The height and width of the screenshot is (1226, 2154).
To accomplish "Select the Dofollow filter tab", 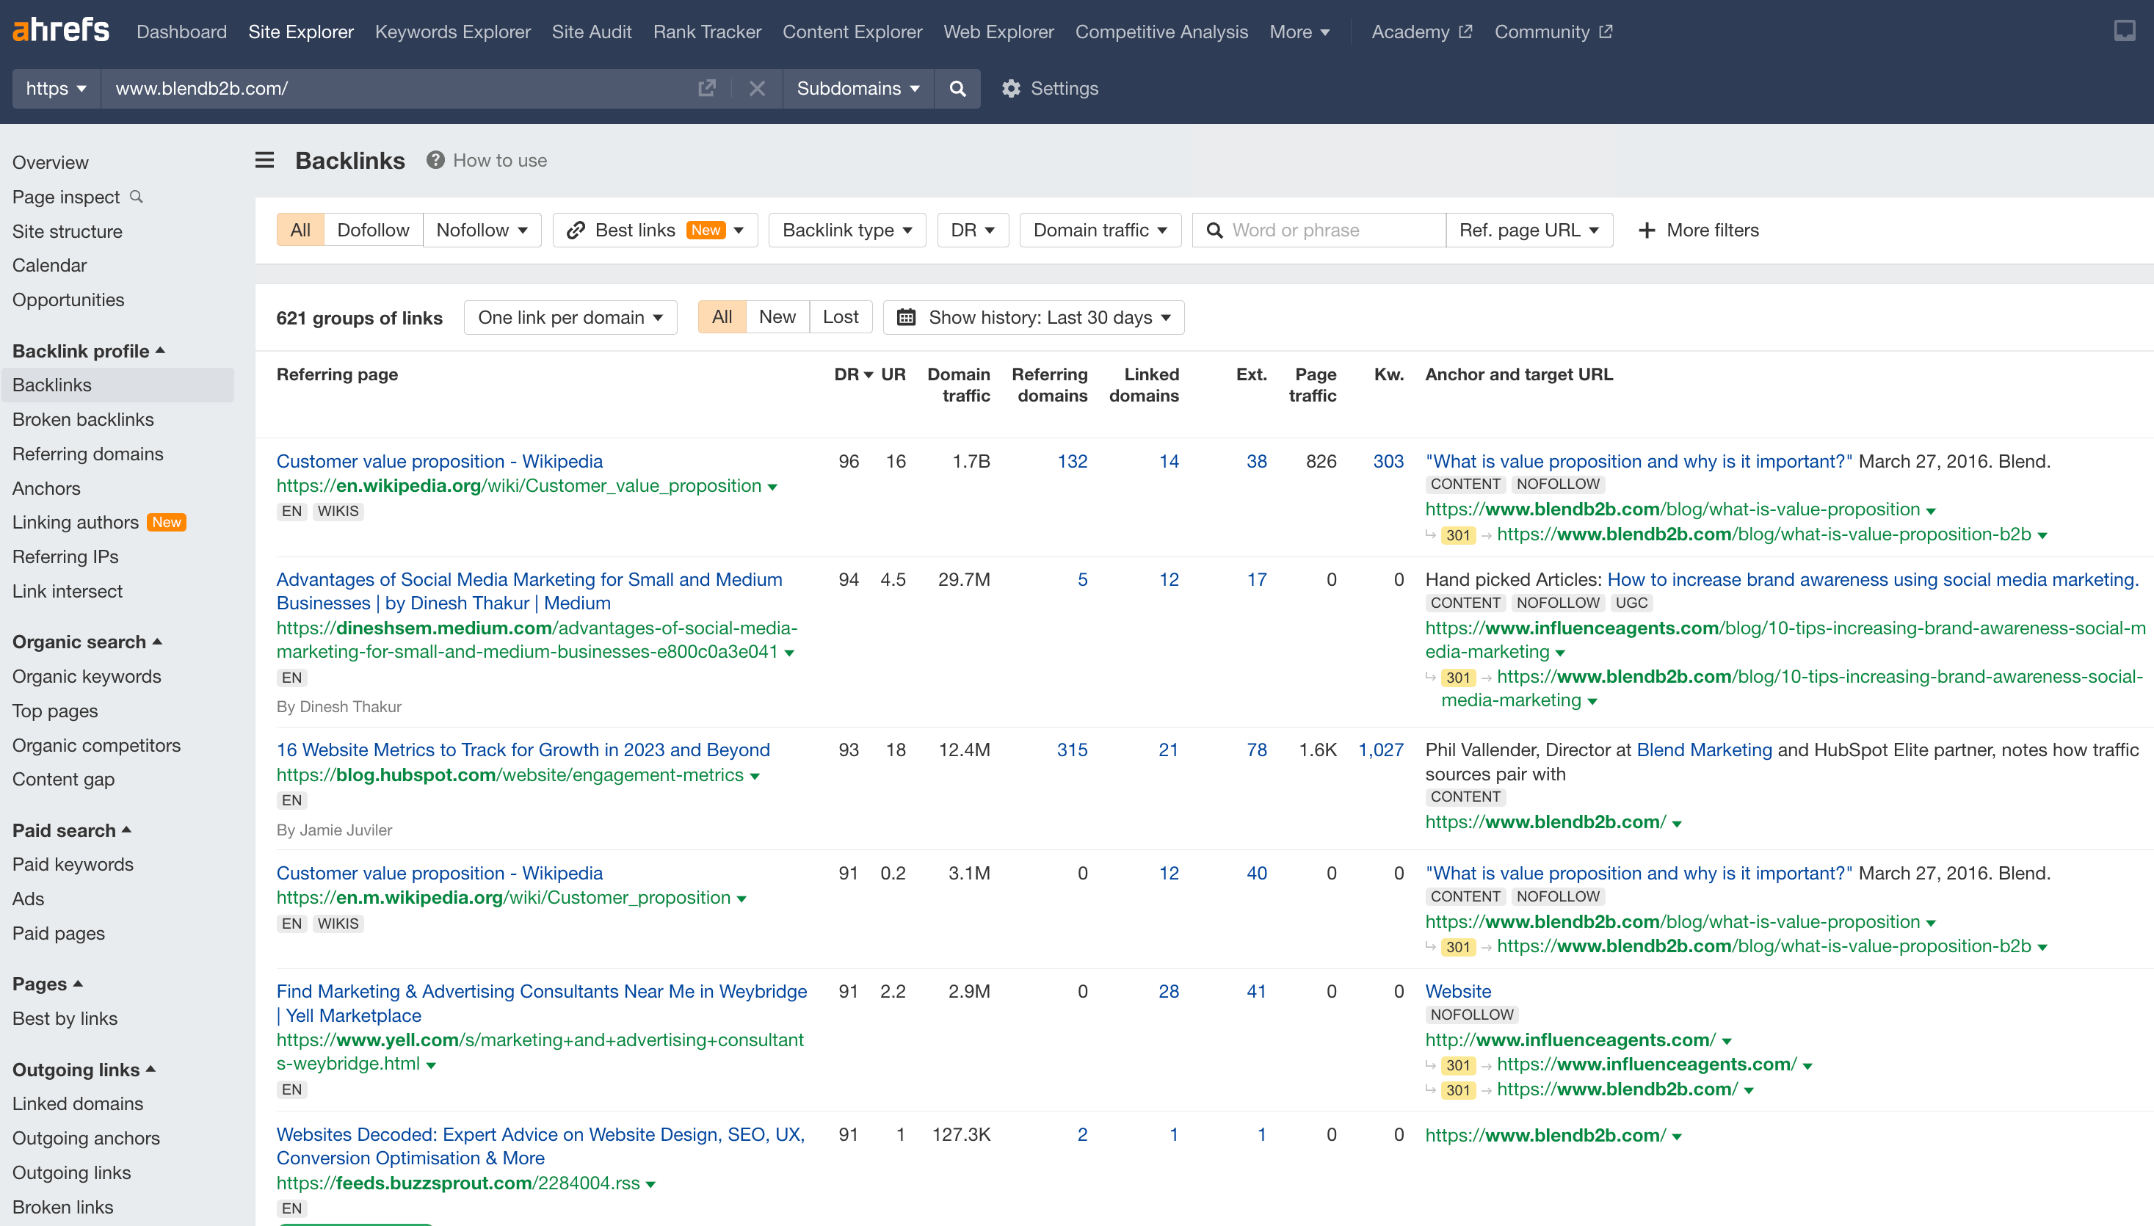I will tap(373, 230).
